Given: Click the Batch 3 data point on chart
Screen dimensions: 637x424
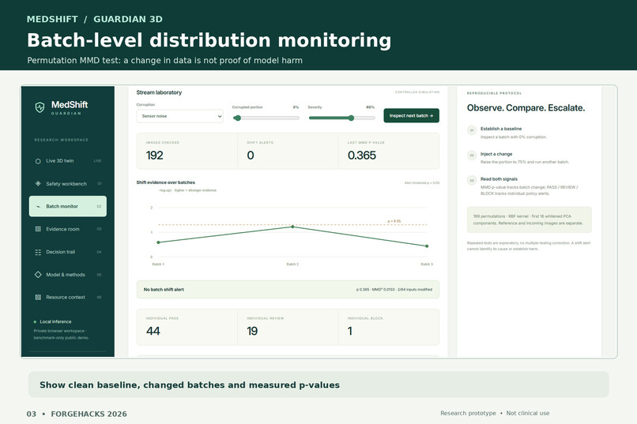Looking at the screenshot, I should point(427,246).
